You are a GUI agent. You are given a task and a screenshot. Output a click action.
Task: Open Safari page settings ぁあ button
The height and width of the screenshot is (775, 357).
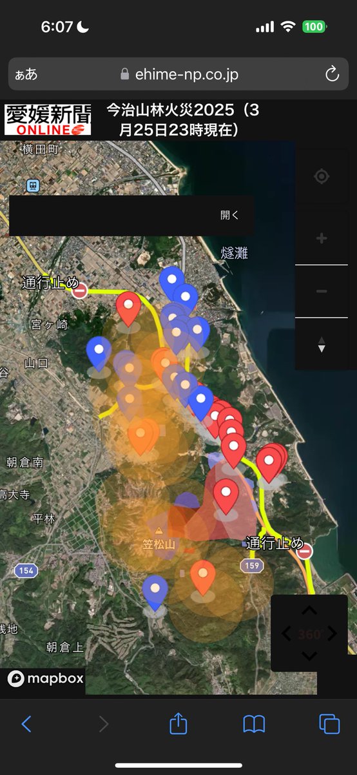pos(26,75)
